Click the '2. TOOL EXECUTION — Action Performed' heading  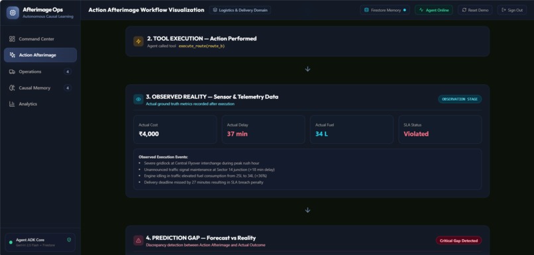pyautogui.click(x=202, y=38)
